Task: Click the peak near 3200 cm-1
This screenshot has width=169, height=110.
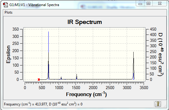Action: 134,65
